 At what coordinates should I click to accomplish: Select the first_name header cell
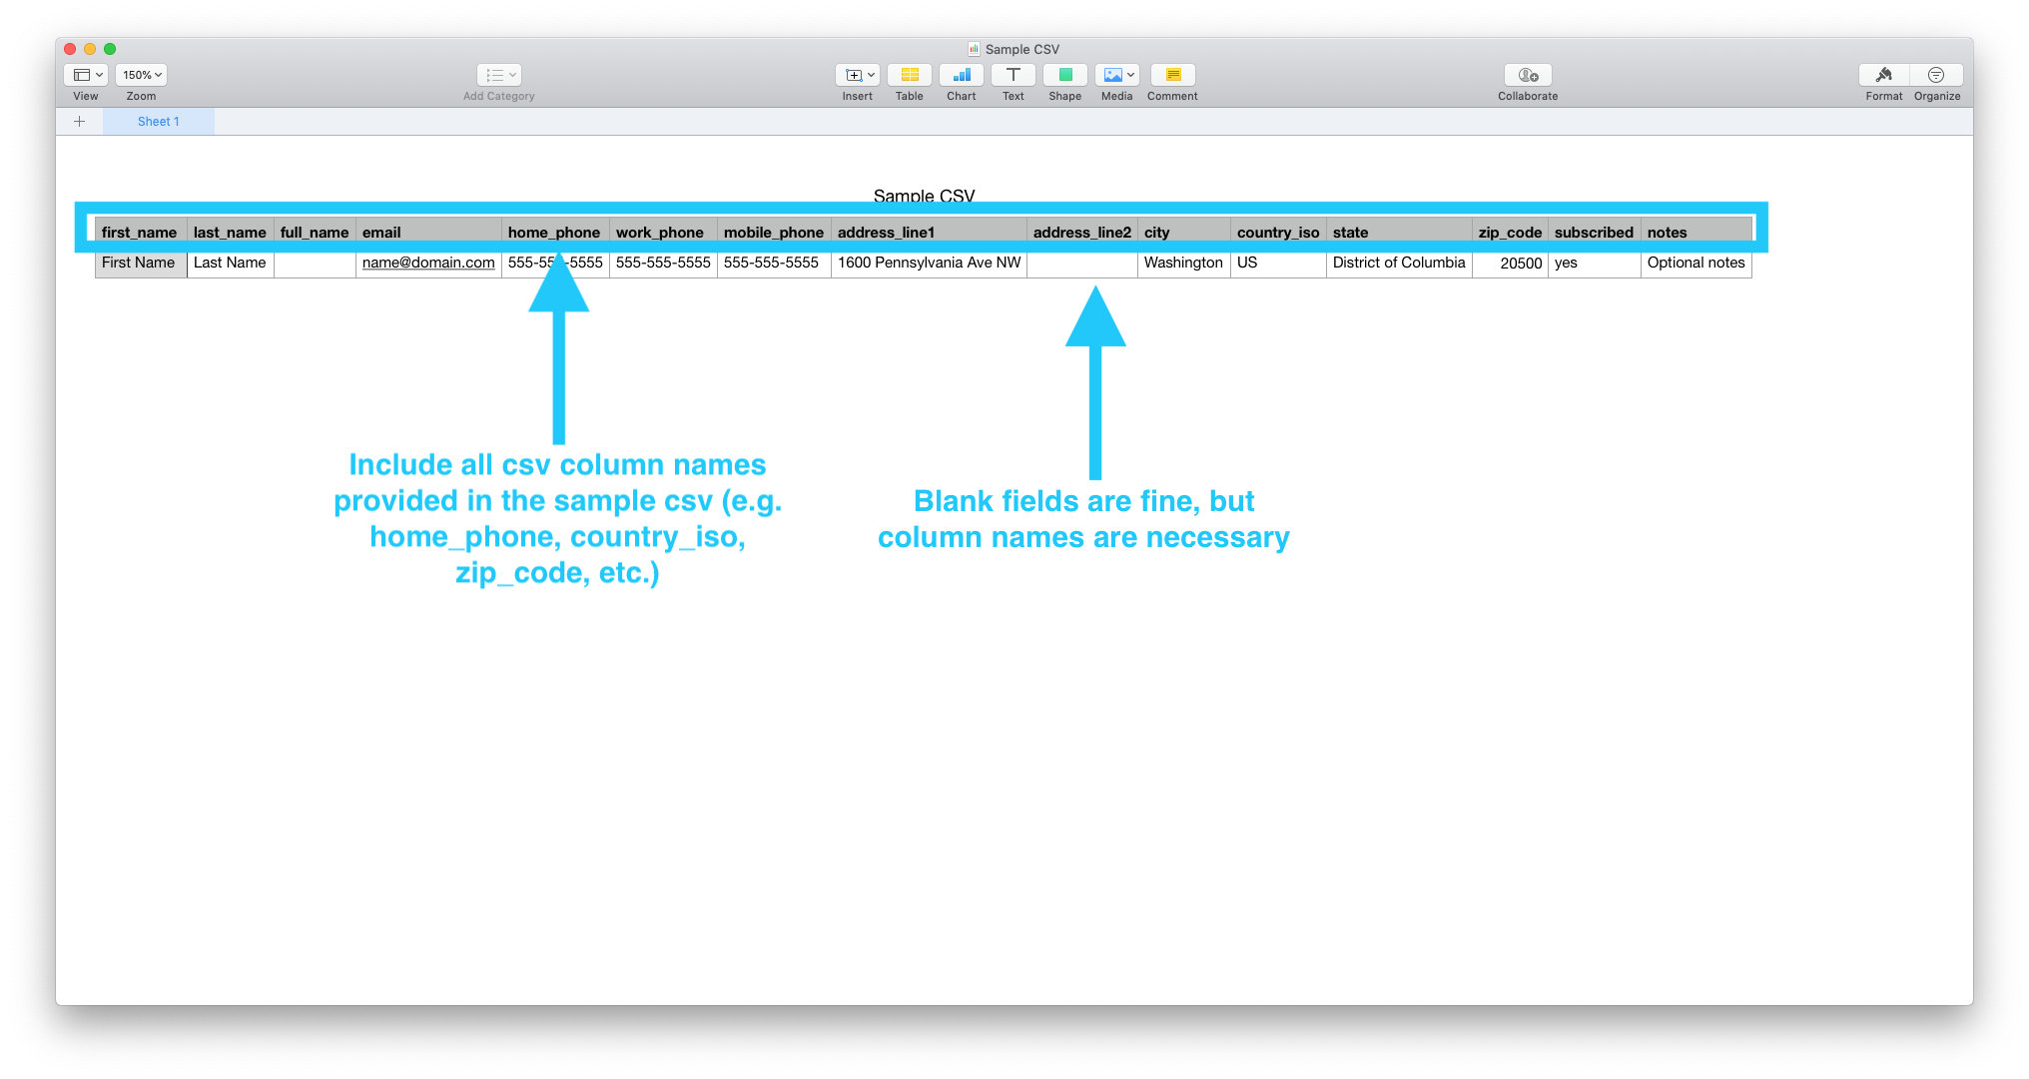[141, 232]
